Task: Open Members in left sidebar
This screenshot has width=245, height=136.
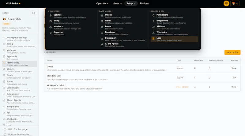Action: point(19,51)
